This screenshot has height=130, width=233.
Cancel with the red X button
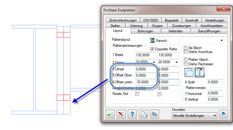[121, 114]
